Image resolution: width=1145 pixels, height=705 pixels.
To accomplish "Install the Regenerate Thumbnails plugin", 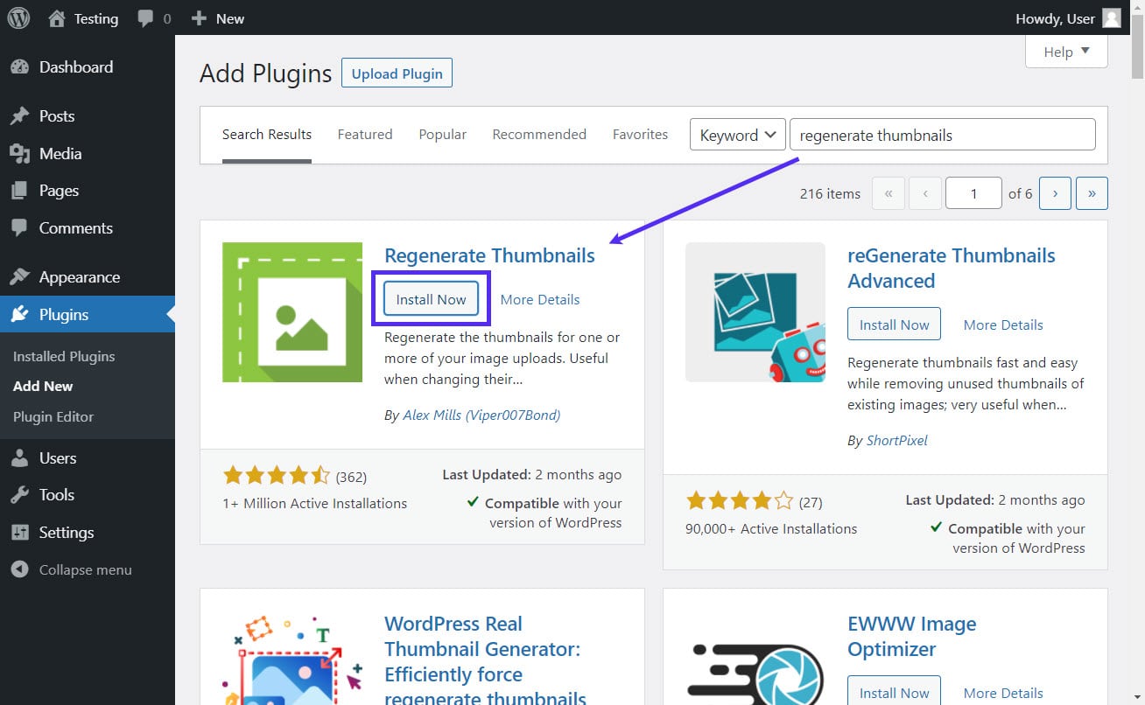I will [431, 299].
